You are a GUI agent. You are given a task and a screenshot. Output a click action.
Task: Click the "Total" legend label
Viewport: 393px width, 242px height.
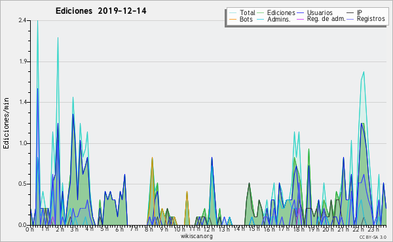click(248, 12)
